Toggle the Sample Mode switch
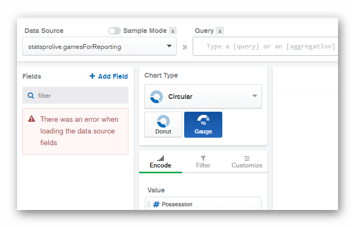 point(114,31)
